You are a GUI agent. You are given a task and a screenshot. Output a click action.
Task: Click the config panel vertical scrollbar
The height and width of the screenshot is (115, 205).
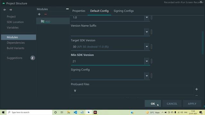203,43
